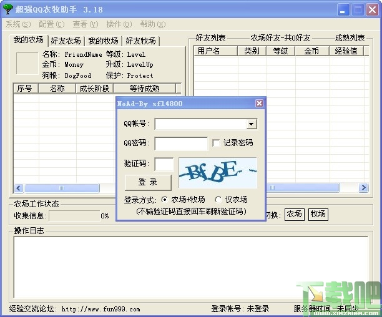Click the tree app icon in title bar
Viewport: 382px width, 317px height.
(x=7, y=9)
